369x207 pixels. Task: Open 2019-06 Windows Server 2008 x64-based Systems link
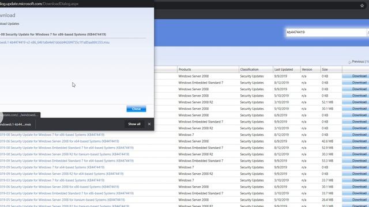click(59, 141)
